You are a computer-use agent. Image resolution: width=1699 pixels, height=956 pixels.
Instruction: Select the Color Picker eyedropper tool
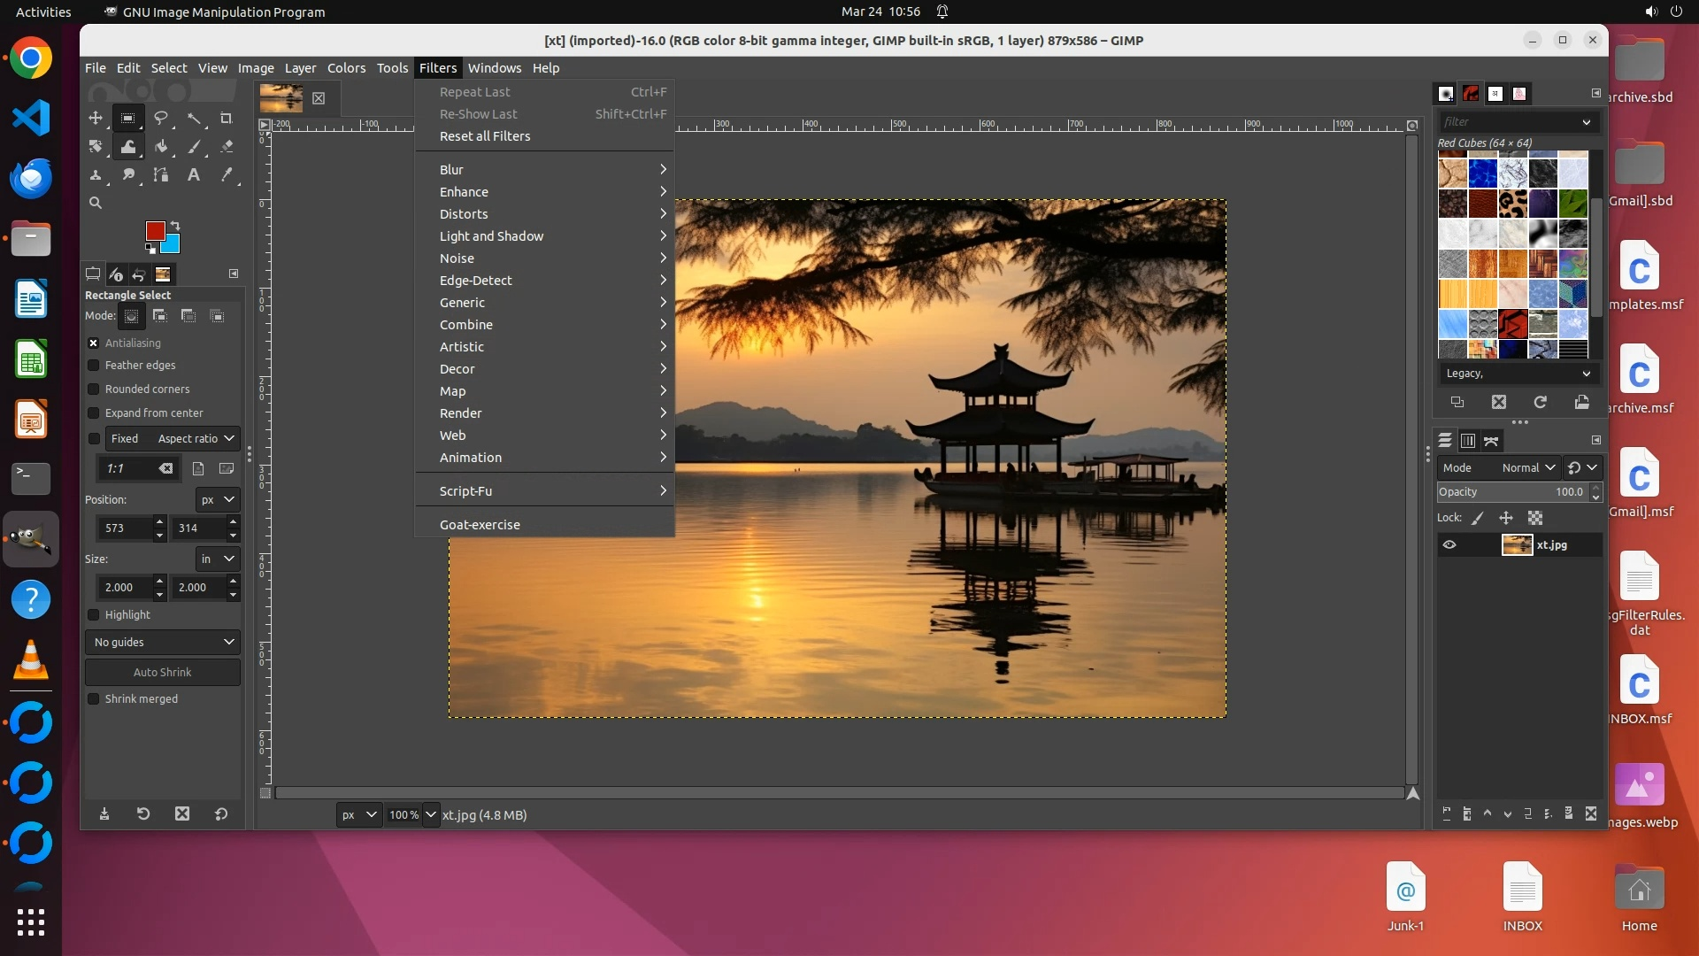coord(227,175)
